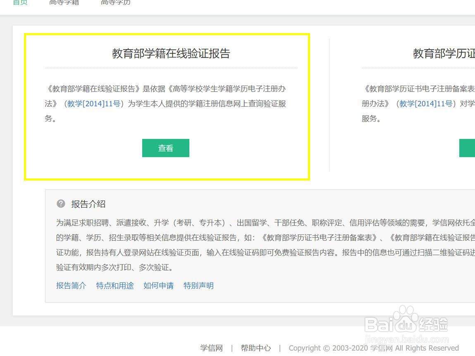This screenshot has width=475, height=356.
Task: Click the 学信网 footer link
Action: 211,348
